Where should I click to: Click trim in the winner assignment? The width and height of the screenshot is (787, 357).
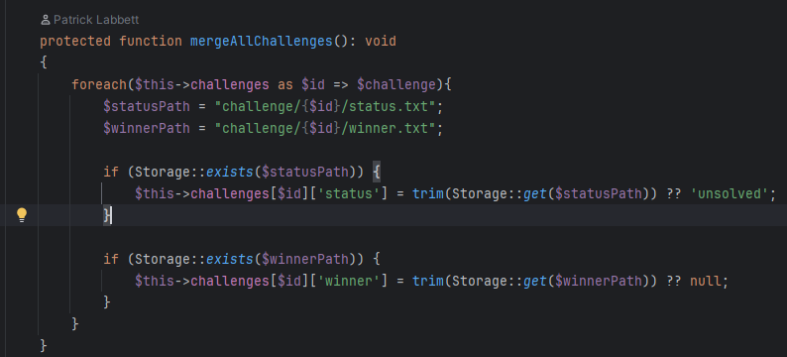(428, 282)
